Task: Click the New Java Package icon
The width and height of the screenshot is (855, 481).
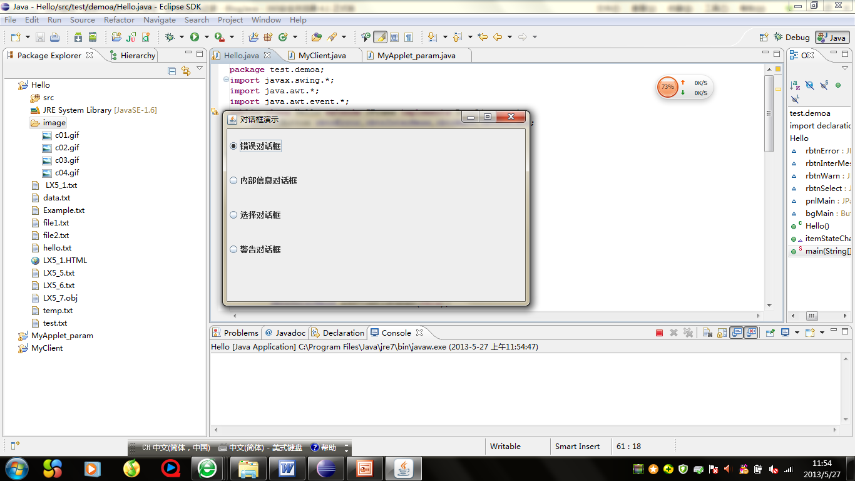Action: (268, 37)
